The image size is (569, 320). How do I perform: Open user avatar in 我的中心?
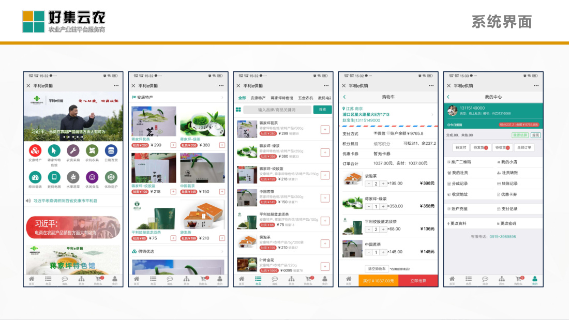pyautogui.click(x=452, y=111)
